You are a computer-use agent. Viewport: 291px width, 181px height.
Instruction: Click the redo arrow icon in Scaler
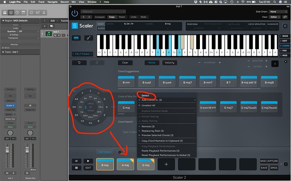tap(97, 63)
